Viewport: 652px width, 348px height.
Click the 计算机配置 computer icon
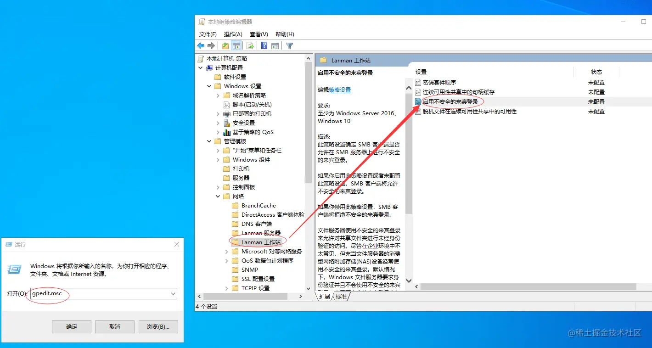pyautogui.click(x=209, y=68)
